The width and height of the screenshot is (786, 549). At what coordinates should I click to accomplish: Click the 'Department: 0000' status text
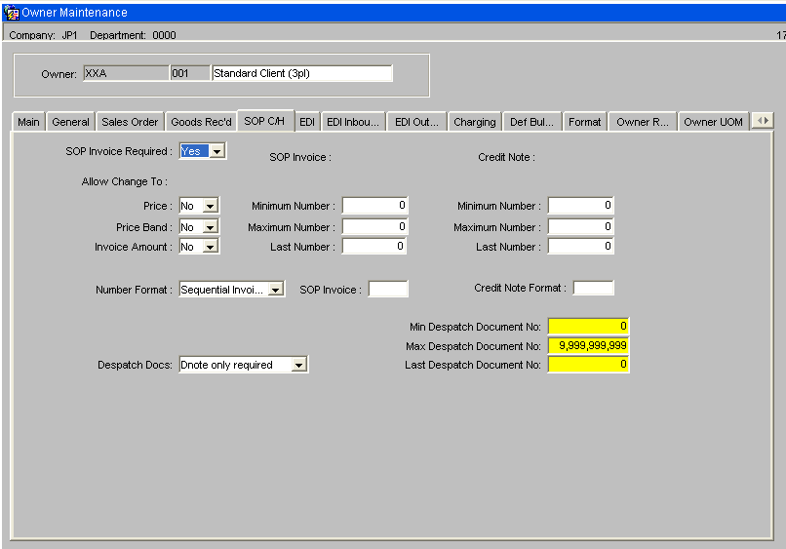[x=133, y=35]
